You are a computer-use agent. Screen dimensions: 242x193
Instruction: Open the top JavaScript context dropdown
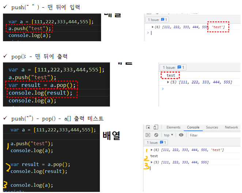point(169,135)
